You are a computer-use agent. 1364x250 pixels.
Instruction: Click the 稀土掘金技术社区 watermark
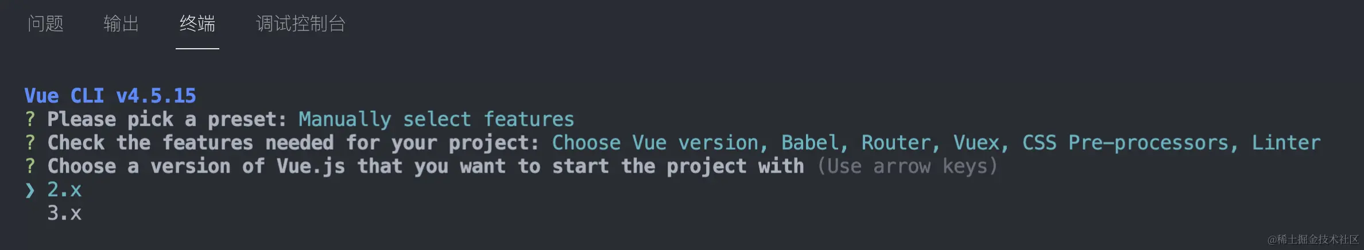tap(1313, 240)
